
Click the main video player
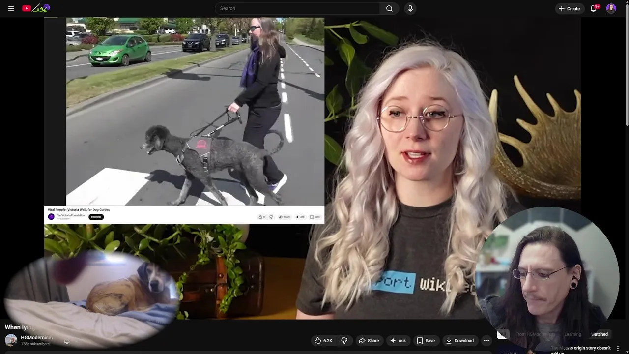click(313, 169)
